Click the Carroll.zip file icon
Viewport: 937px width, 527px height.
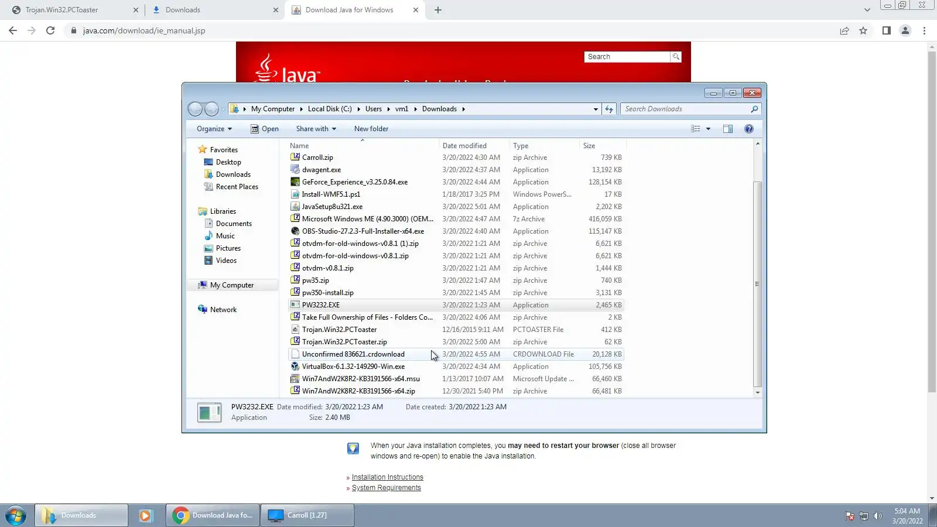[x=295, y=157]
